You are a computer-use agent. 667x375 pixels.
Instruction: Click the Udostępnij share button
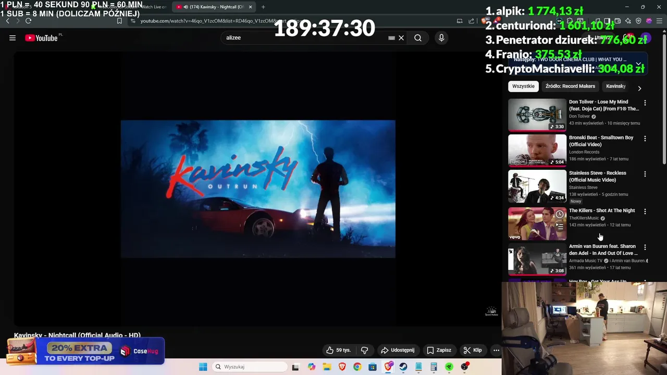[398, 351]
